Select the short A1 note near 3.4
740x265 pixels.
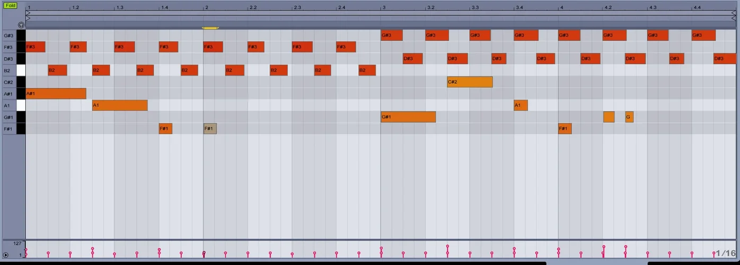521,105
